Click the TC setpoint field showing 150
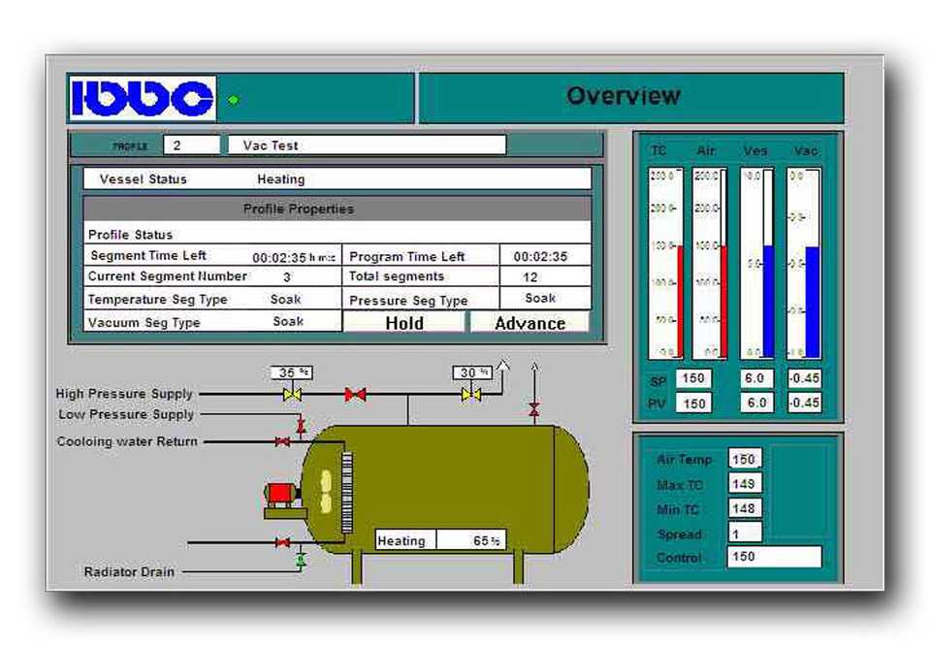Screen dimensions: 931x646 (x=692, y=379)
